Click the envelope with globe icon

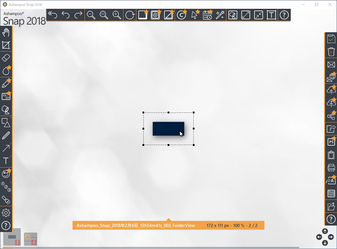[331, 77]
